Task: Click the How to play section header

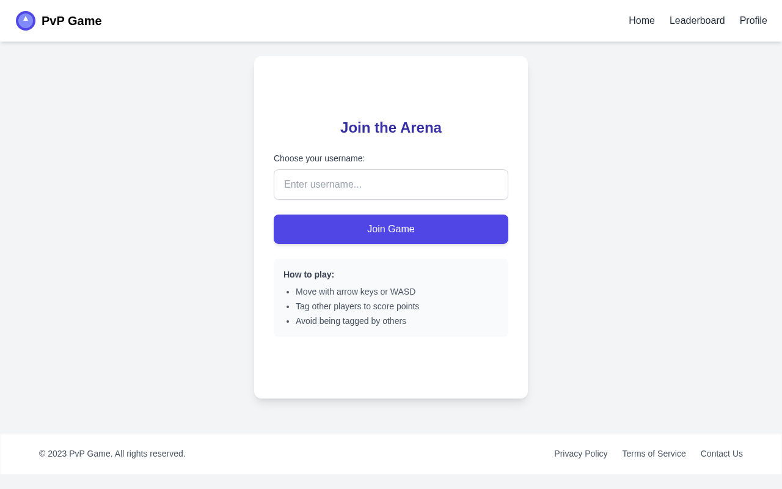Action: 309,274
